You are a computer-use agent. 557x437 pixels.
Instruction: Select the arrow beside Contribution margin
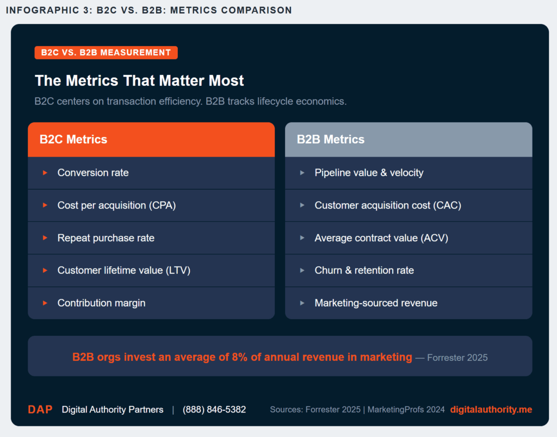[x=45, y=303]
